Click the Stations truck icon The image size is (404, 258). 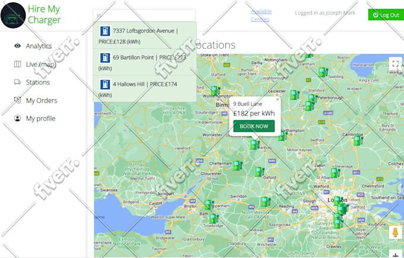pyautogui.click(x=17, y=82)
